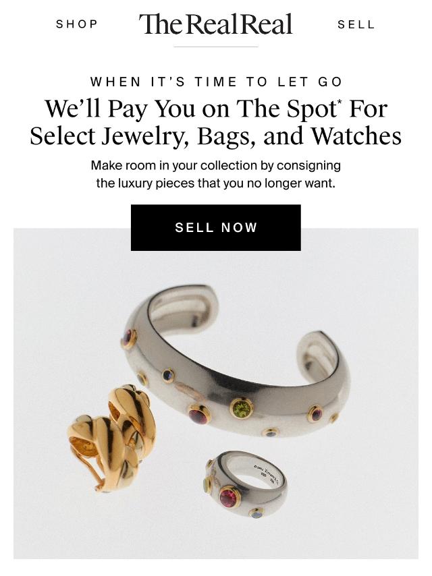The height and width of the screenshot is (576, 432).
Task: Click the small blue stone on the cuff
Action: coord(168,375)
